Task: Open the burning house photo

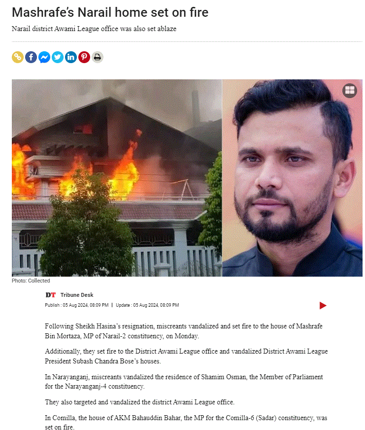Action: click(117, 178)
